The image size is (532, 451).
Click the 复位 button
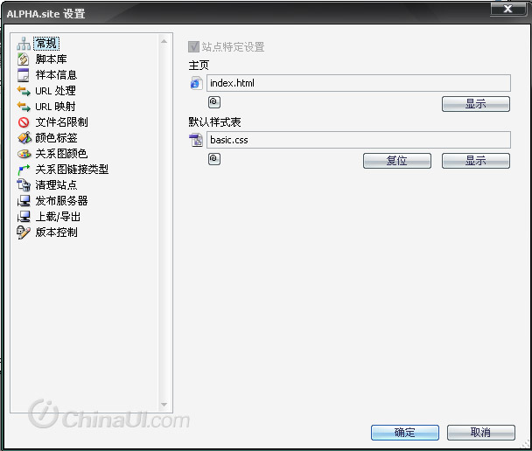[x=397, y=161]
